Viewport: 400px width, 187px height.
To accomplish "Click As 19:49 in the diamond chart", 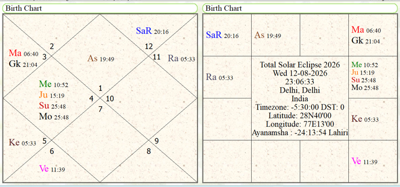I will [100, 58].
